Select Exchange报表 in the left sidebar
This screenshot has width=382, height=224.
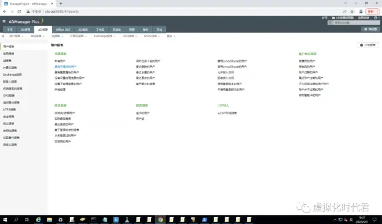click(x=12, y=75)
